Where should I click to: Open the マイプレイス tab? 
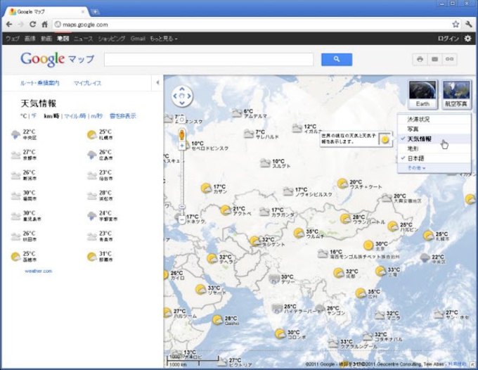[x=88, y=83]
